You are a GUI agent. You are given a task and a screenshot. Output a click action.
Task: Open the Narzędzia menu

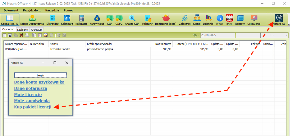[52, 10]
